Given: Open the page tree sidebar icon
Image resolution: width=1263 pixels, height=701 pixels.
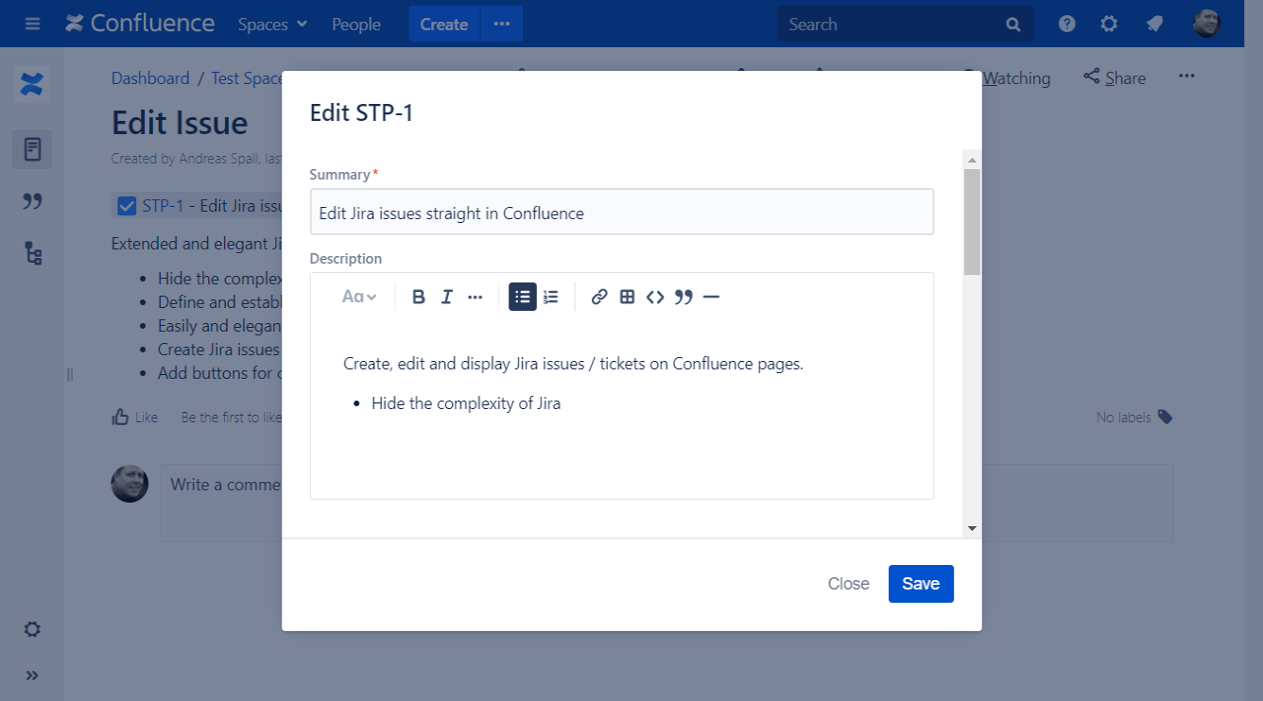Looking at the screenshot, I should [33, 253].
